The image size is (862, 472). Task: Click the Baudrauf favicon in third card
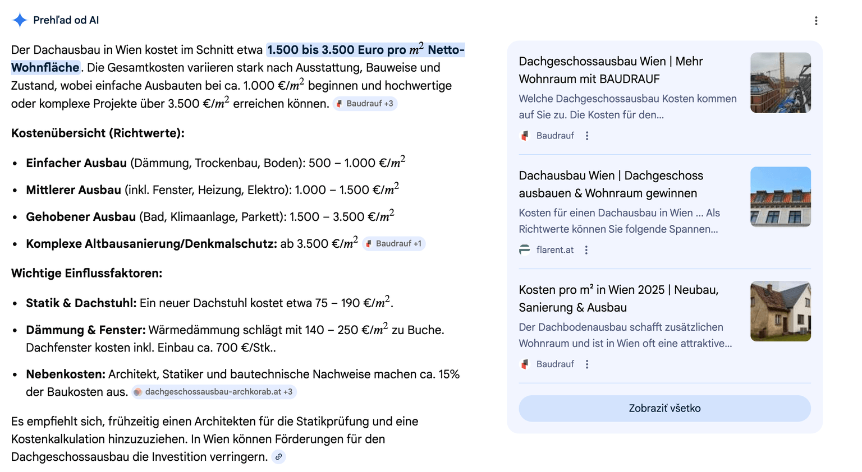click(x=525, y=364)
